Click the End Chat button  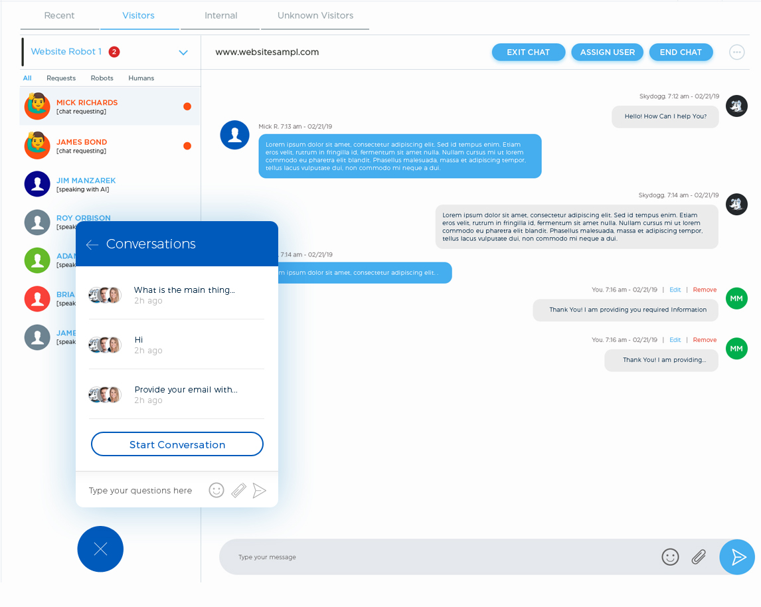tap(681, 52)
